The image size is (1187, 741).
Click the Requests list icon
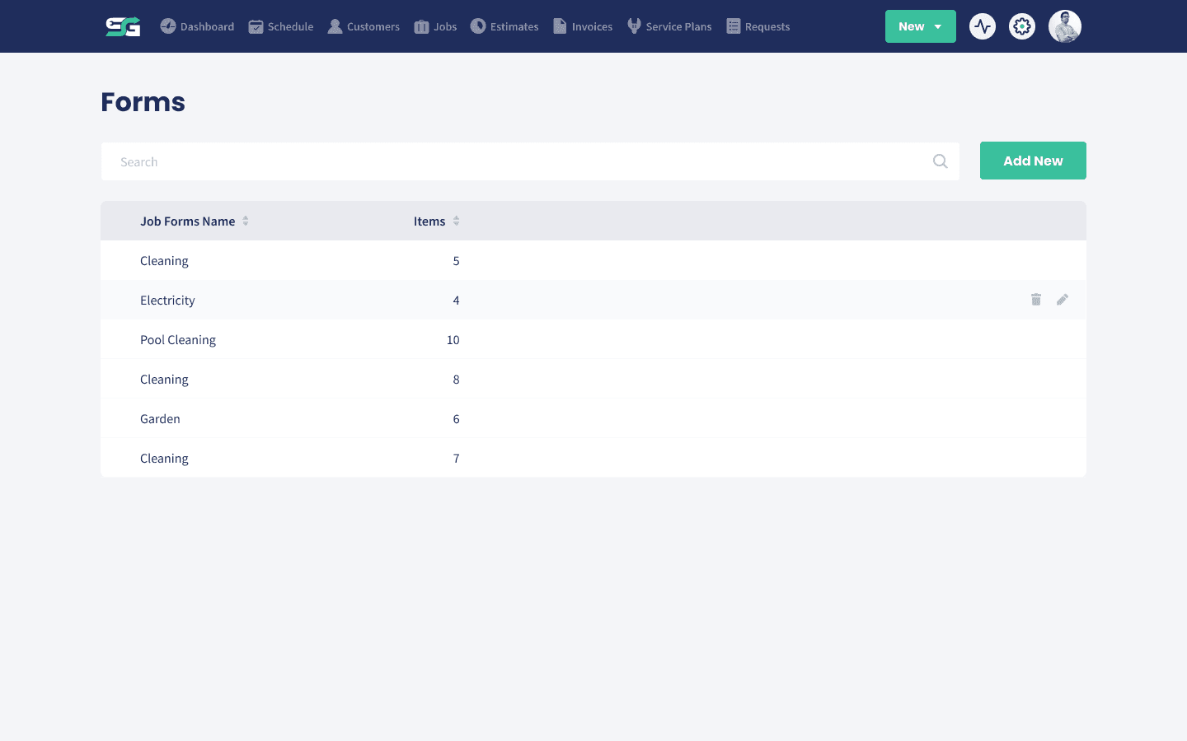click(734, 26)
